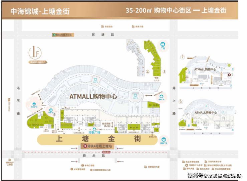This screenshot has height=181, width=247.
Task: Select the 长城里程家园 landmark marker
Action: (x=78, y=169)
